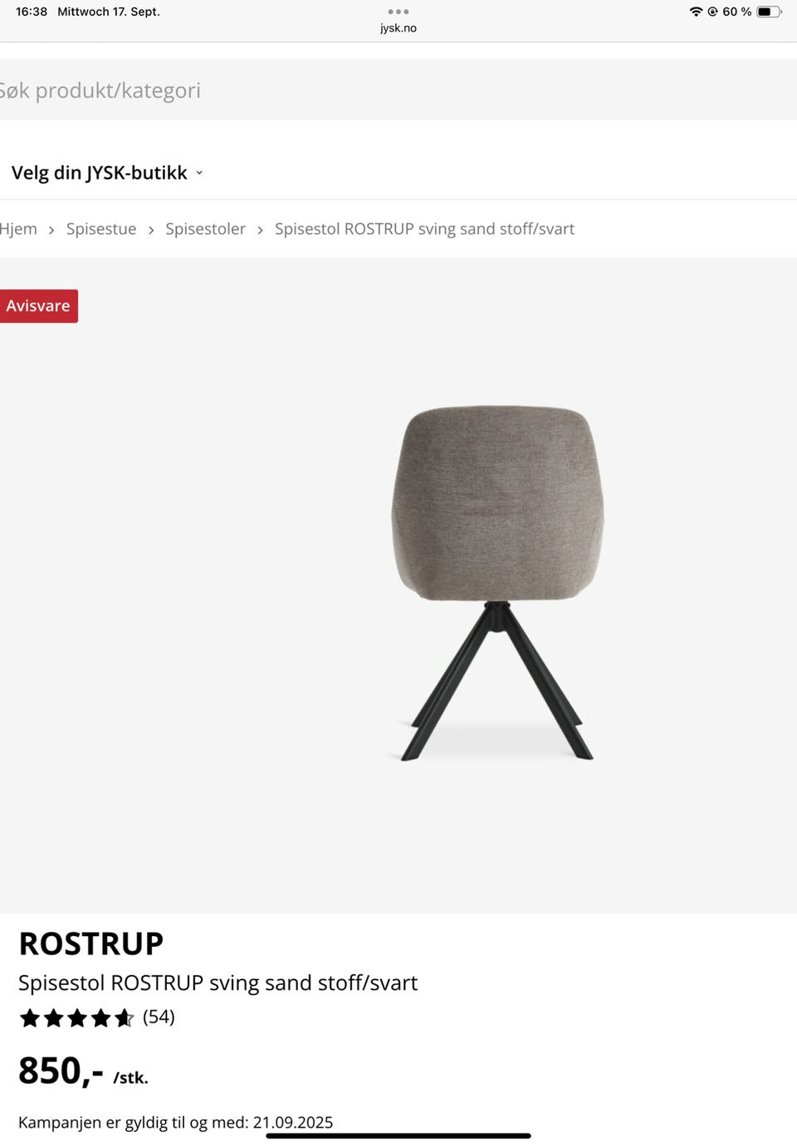Tap the home indicator bar at bottom
797x1146 pixels.
coord(398,1136)
